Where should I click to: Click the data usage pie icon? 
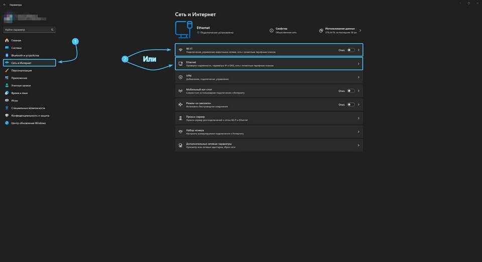coord(321,31)
